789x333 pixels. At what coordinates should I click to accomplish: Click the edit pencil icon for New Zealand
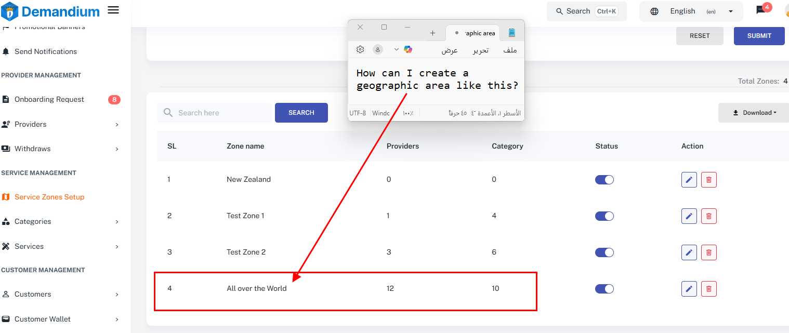click(689, 180)
